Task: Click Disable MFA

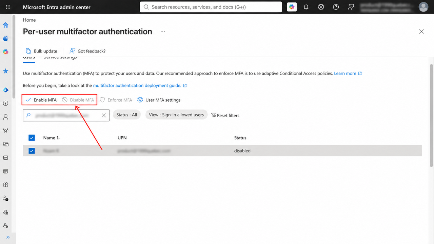Action: [x=78, y=100]
